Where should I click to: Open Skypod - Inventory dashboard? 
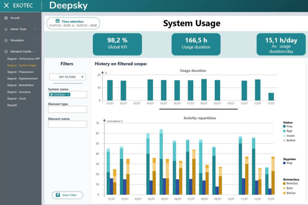[19, 92]
